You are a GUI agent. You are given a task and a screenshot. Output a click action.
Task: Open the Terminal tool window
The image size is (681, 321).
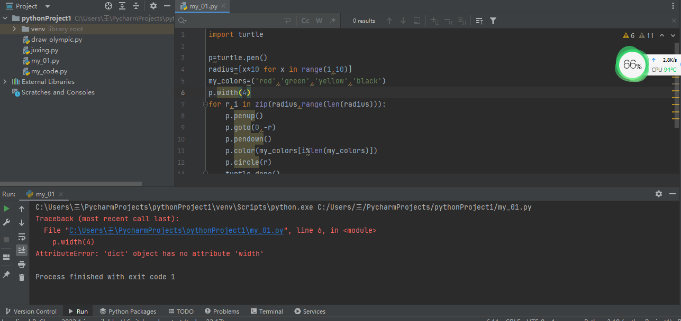[x=267, y=311]
